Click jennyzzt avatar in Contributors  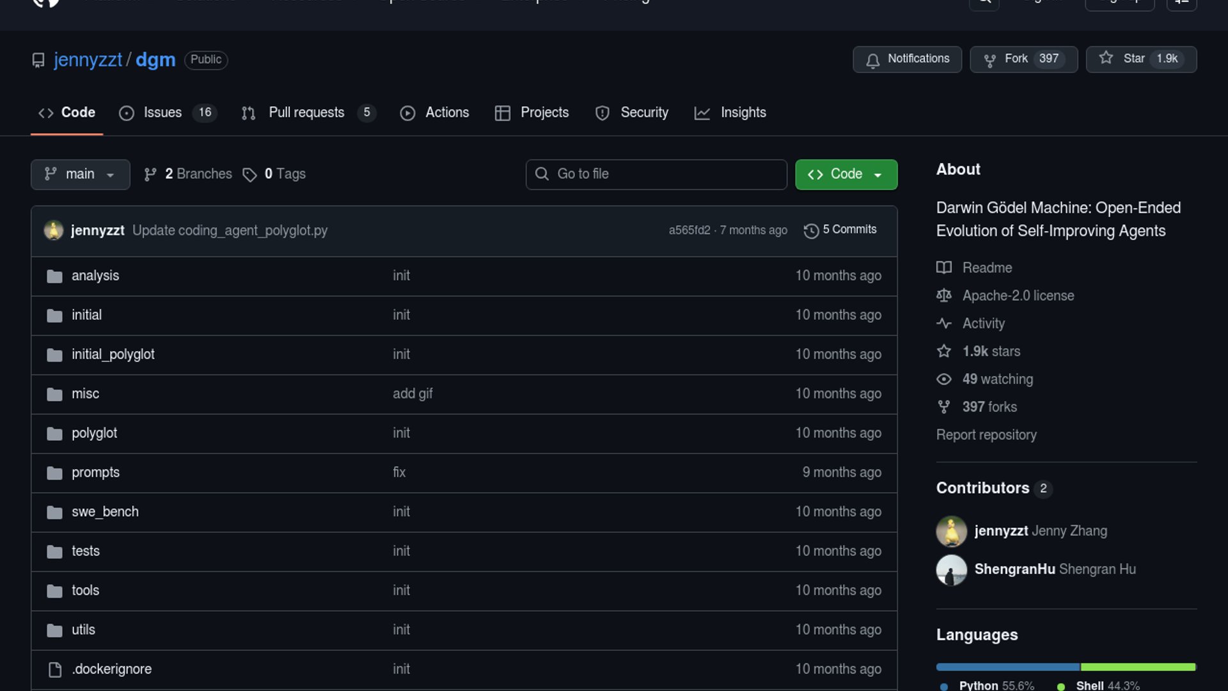(951, 531)
